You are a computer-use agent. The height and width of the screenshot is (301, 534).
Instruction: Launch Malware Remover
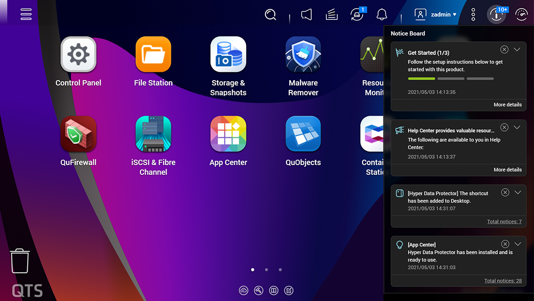coord(303,54)
